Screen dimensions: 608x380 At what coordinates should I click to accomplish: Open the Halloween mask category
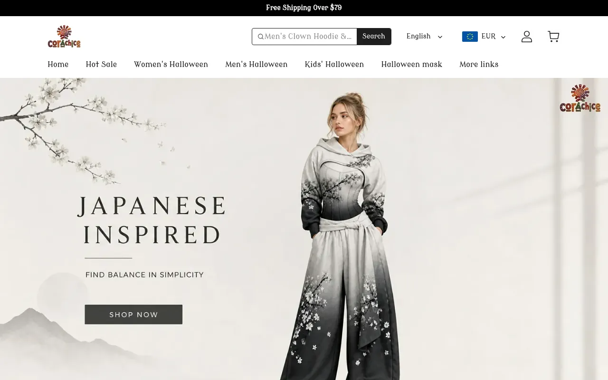(412, 65)
